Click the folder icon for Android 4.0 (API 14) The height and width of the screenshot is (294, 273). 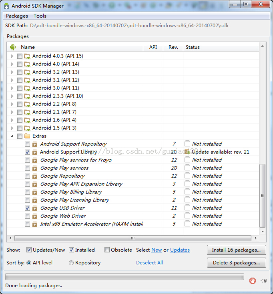27,64
